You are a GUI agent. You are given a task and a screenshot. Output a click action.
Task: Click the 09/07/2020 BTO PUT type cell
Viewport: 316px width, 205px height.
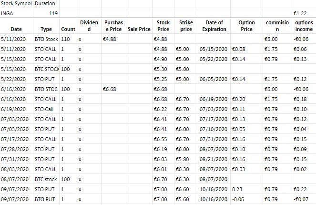(46, 199)
